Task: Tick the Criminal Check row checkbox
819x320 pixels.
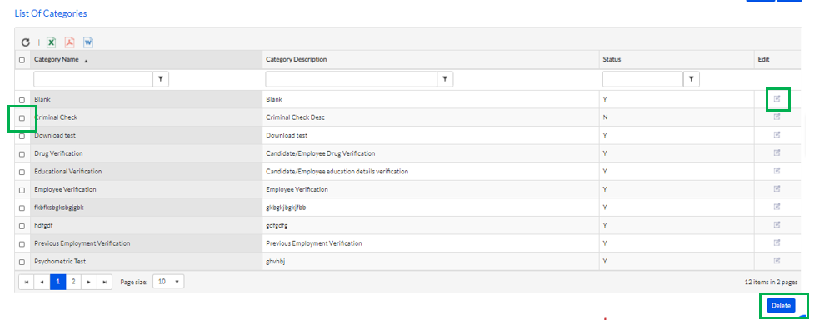Action: click(22, 118)
